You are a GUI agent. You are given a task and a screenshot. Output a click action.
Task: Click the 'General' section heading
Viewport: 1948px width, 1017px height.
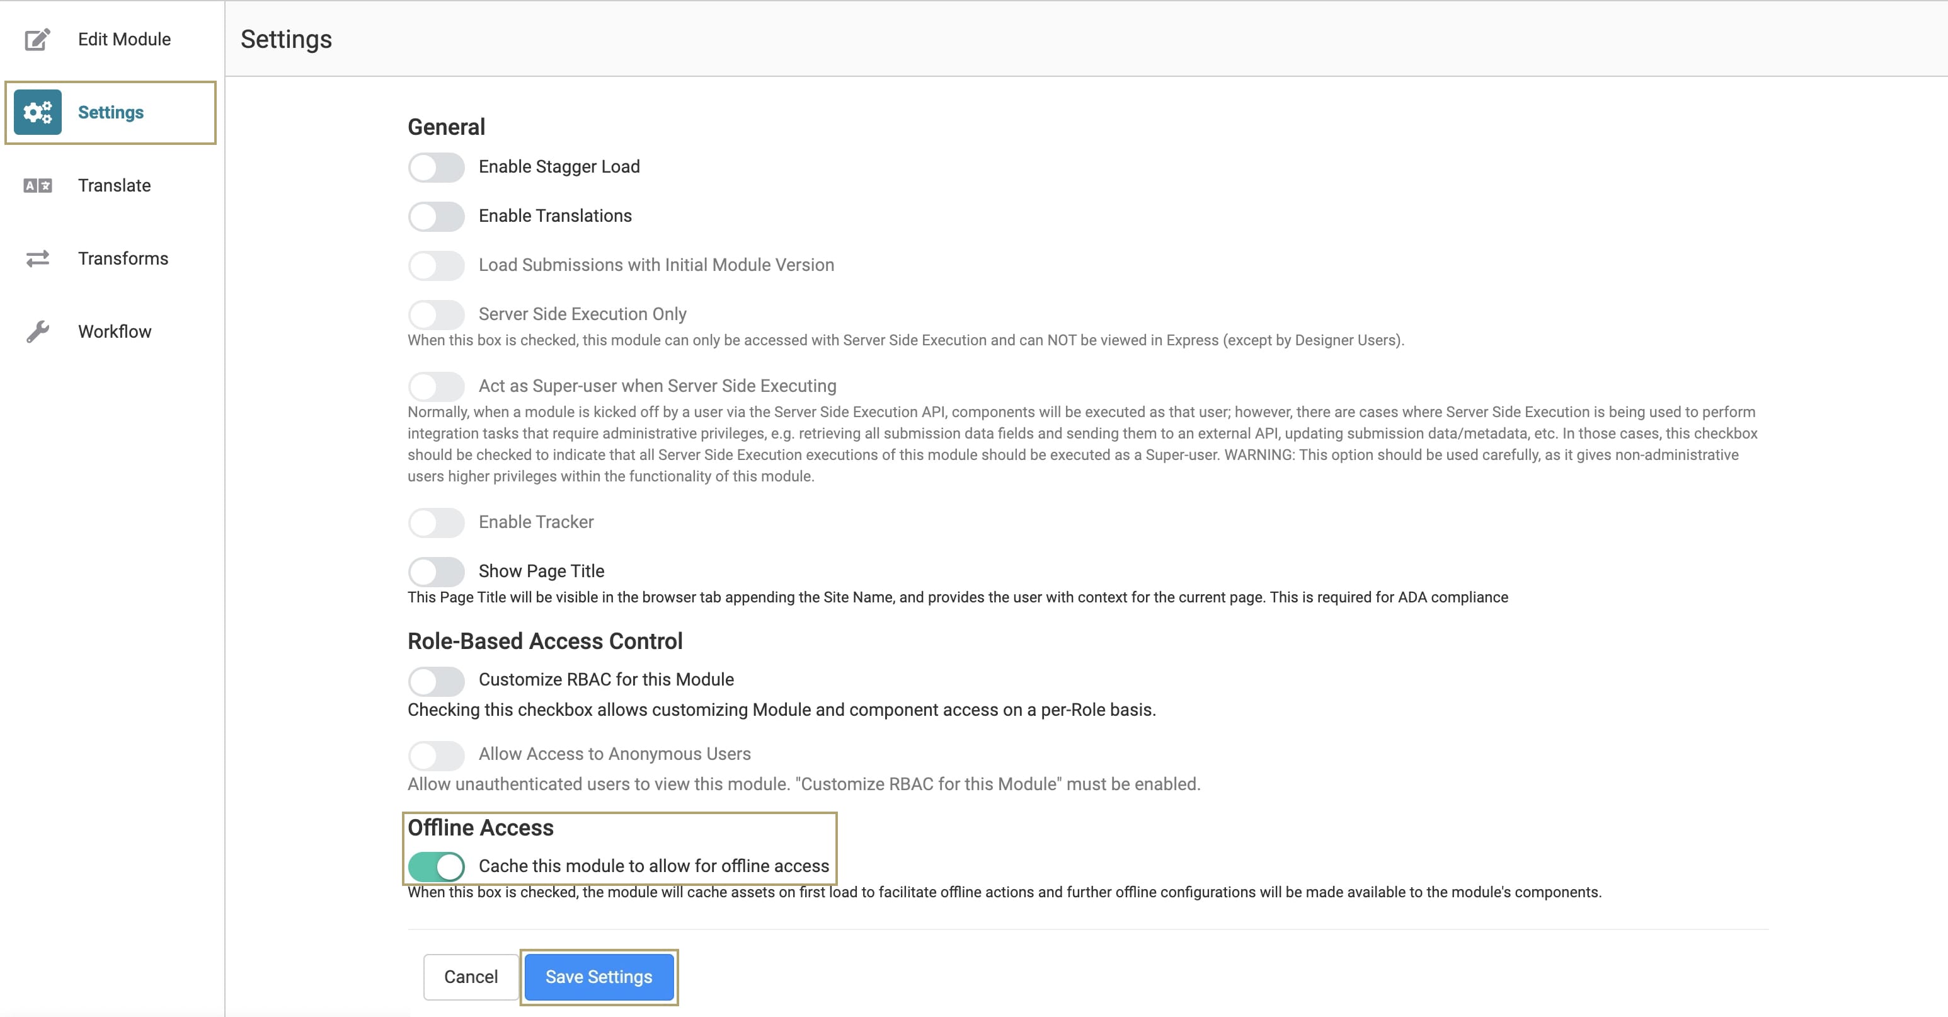446,127
